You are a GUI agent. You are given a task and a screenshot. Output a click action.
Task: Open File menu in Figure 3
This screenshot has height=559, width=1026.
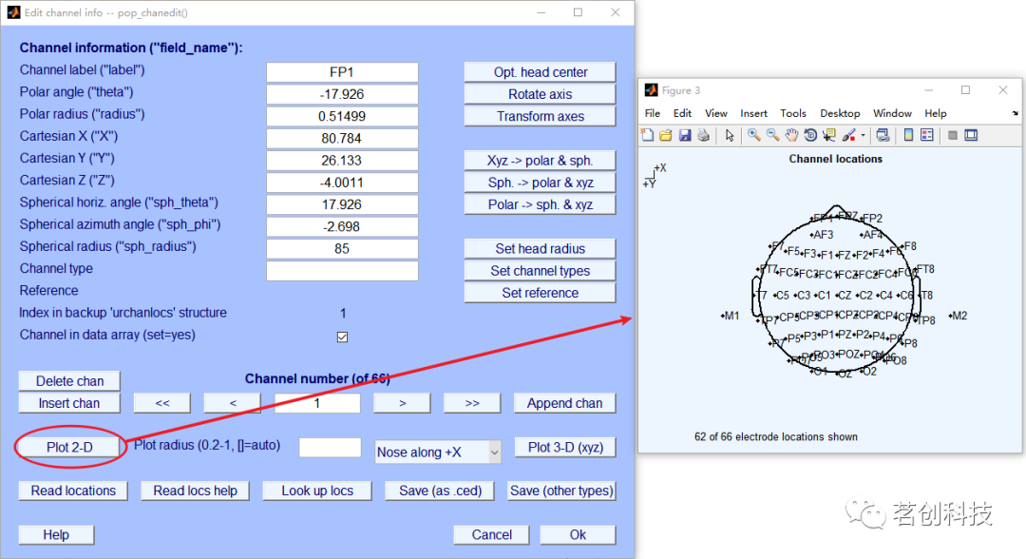653,113
